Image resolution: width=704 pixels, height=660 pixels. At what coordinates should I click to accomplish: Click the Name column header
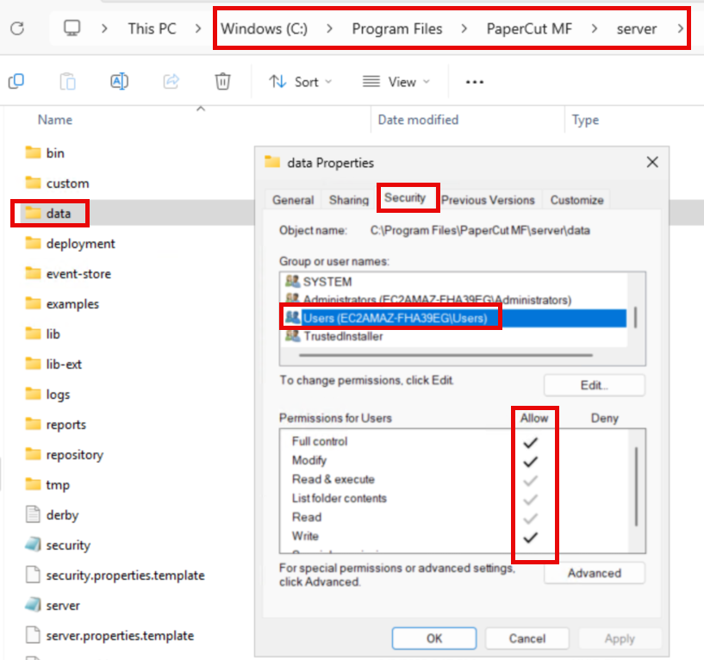55,120
